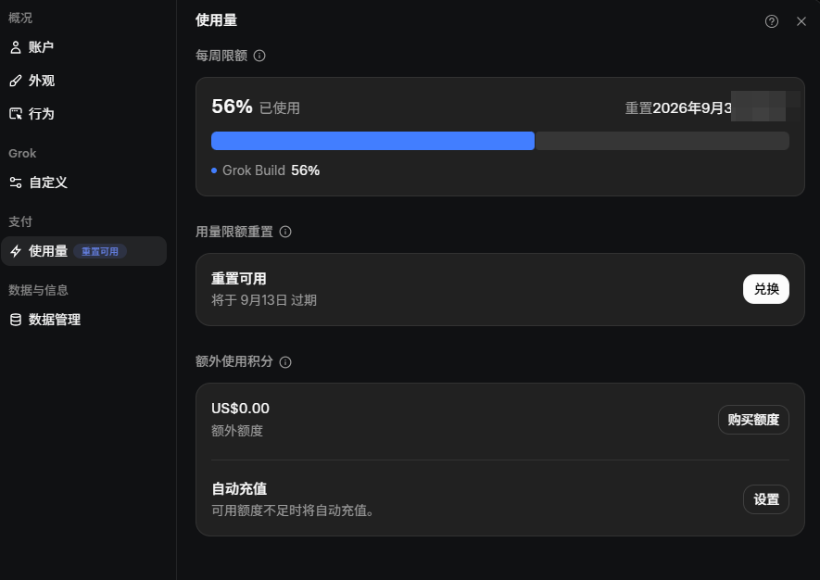Select the 数据管理 database icon
820x580 pixels.
[16, 320]
